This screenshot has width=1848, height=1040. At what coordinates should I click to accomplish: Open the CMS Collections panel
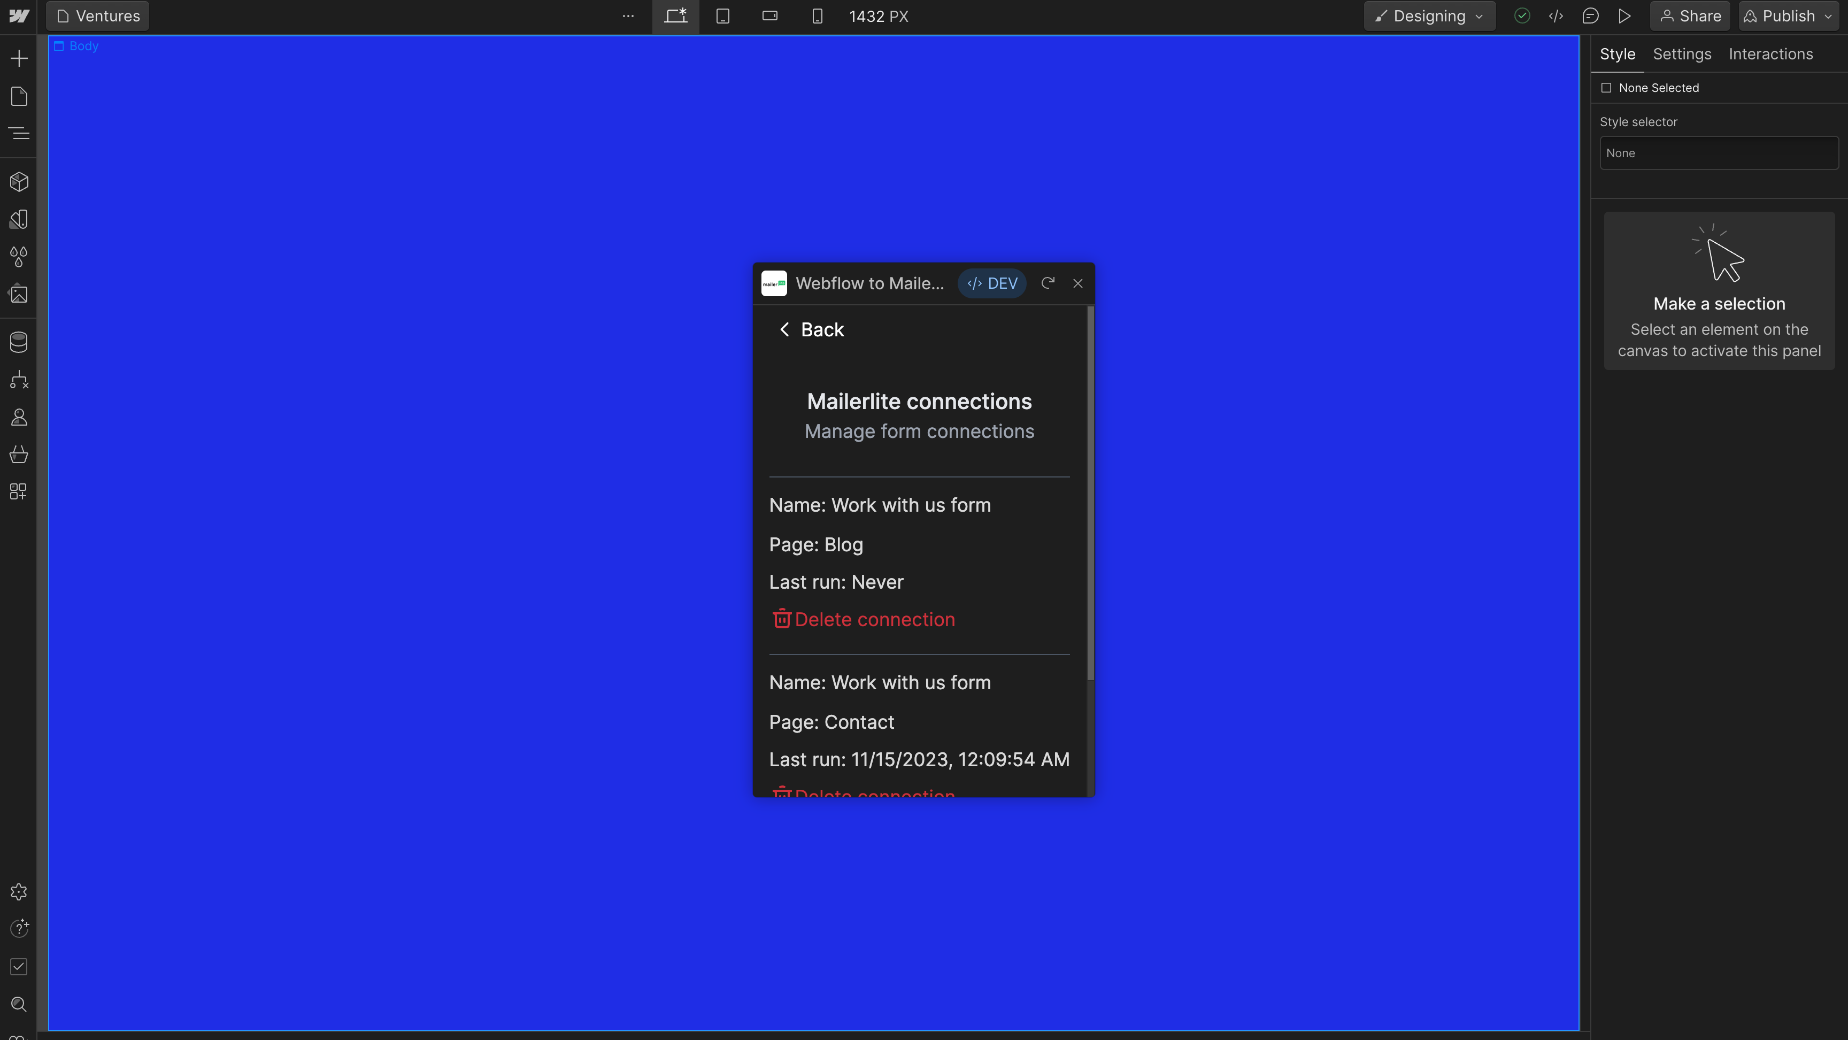pos(19,341)
